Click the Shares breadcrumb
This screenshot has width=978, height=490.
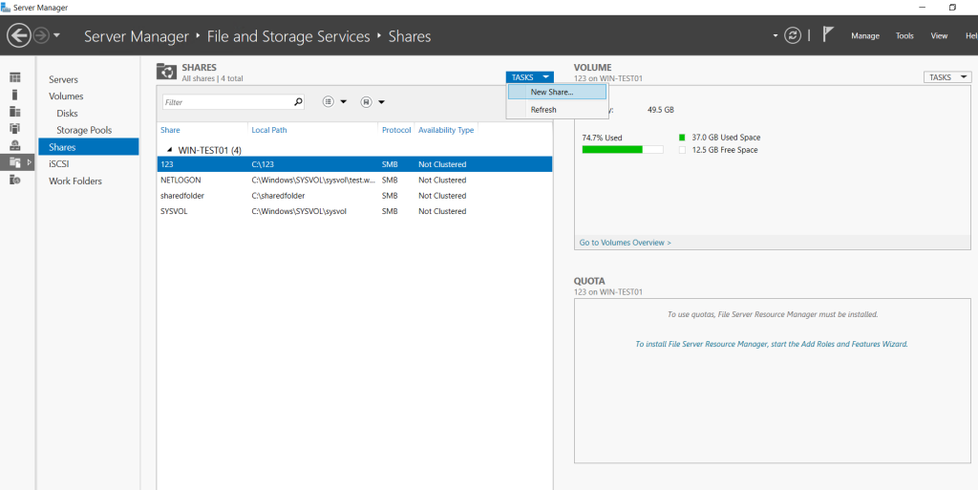point(409,36)
